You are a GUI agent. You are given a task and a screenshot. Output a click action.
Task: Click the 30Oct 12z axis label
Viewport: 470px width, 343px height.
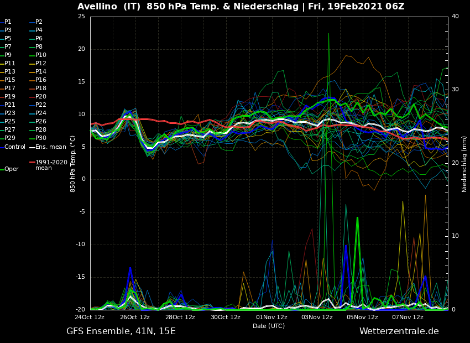point(226,317)
